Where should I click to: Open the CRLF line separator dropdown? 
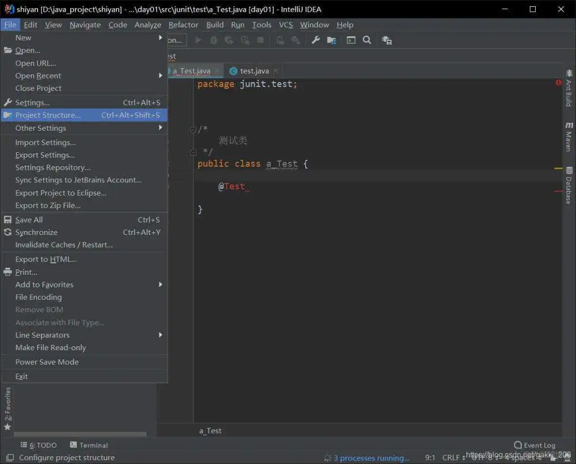451,458
